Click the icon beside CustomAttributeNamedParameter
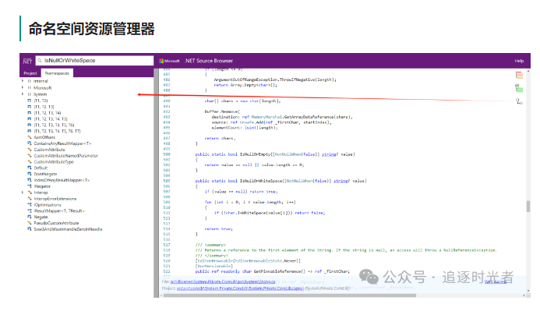This screenshot has width=540, height=311. click(30, 156)
